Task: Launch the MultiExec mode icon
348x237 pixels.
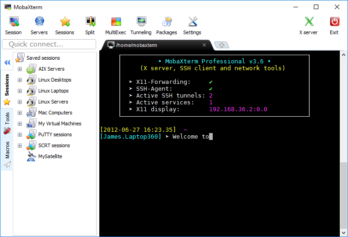Action: coord(116,22)
